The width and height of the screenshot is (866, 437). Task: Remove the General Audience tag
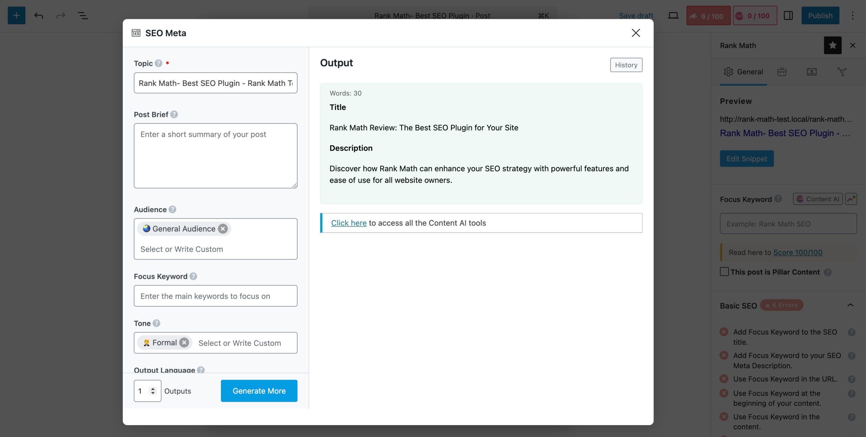223,229
